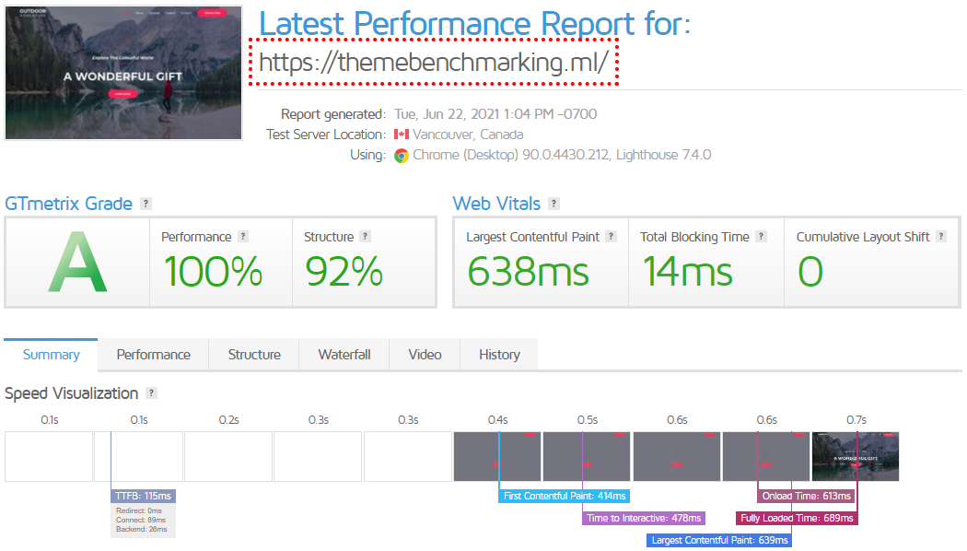Open help for Cumulative Layout Shift
Screen dimensions: 967x551
pos(941,236)
